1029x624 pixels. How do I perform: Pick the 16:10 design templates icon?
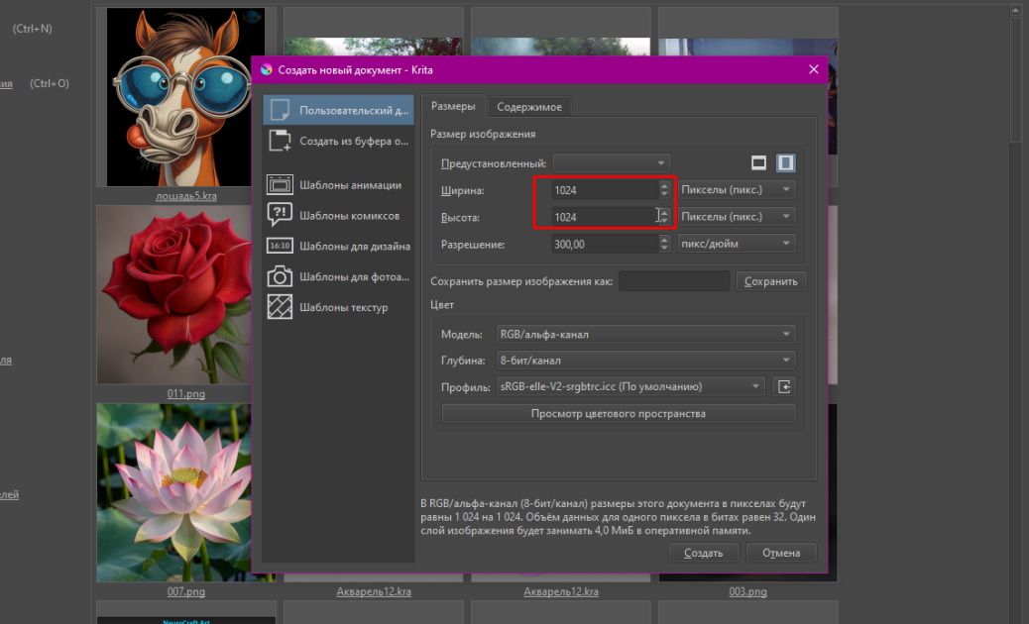280,246
